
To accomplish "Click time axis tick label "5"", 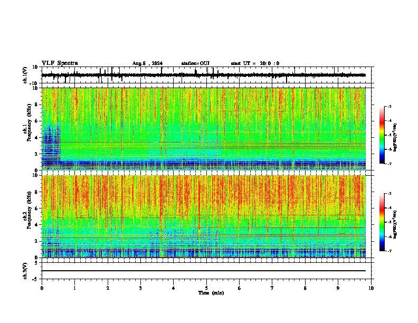I will [x=206, y=288].
